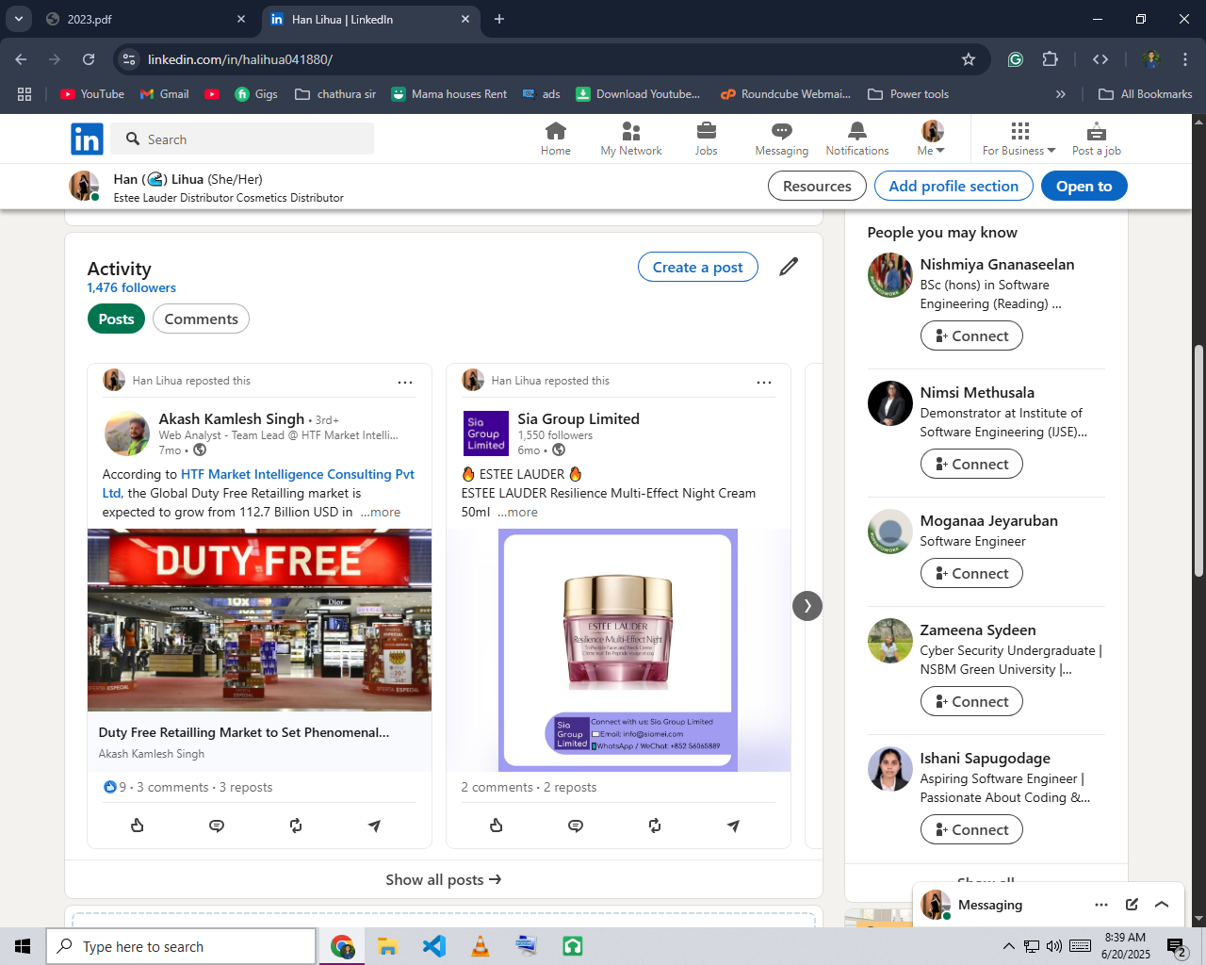
Task: Comment on the Akash Kamlesh Singh post
Action: (217, 826)
